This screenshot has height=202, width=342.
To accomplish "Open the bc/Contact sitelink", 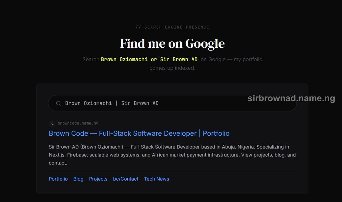I will pyautogui.click(x=126, y=179).
